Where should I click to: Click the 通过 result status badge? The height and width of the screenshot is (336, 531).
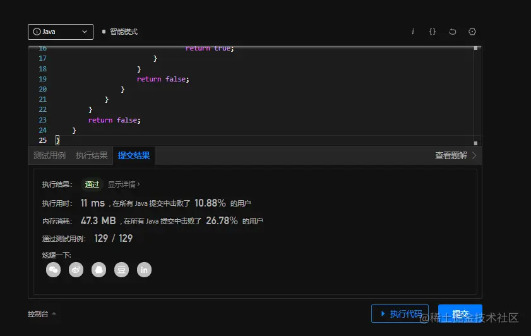click(x=92, y=184)
